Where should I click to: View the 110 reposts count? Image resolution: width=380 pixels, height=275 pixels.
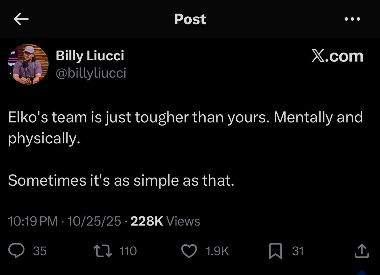[x=128, y=251]
